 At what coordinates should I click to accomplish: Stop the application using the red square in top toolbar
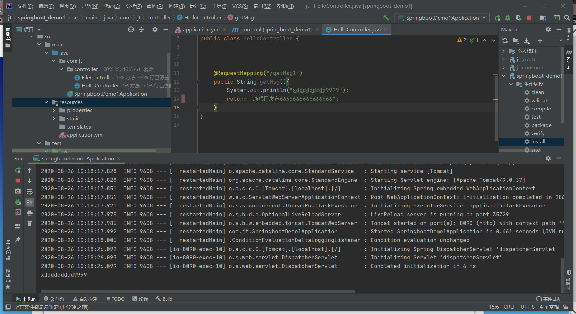tap(529, 18)
